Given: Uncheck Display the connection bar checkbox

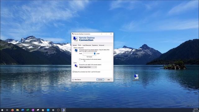Looking at the screenshot, I should coord(73,72).
